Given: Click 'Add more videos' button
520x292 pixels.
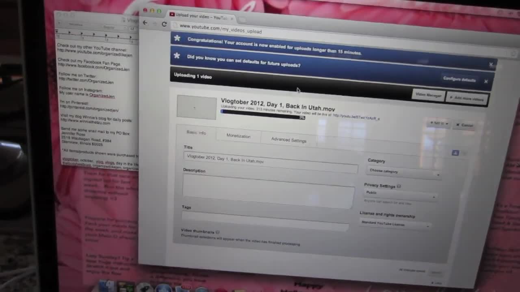Looking at the screenshot, I should pos(467,98).
